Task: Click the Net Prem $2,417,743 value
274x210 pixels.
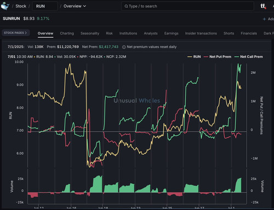Action: click(100, 47)
